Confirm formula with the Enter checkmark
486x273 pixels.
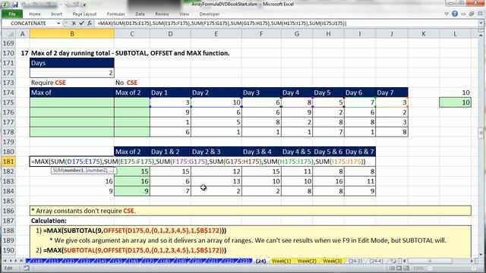point(81,24)
